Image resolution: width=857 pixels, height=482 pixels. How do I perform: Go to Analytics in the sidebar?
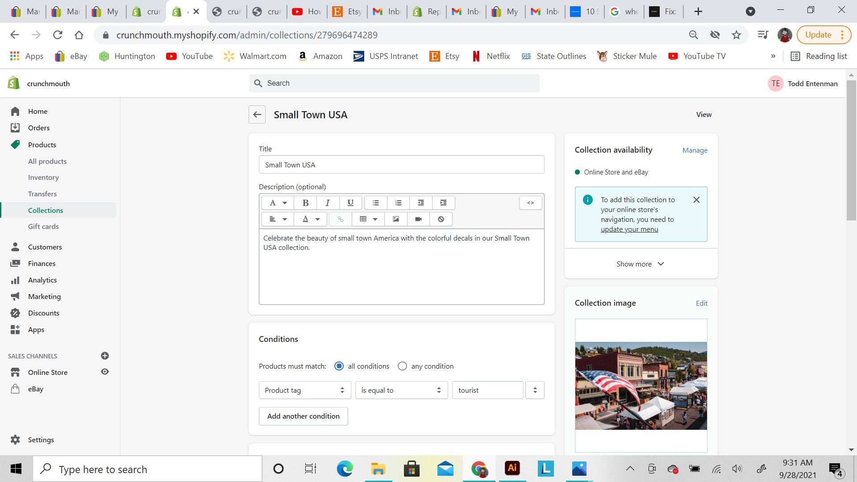tap(42, 280)
